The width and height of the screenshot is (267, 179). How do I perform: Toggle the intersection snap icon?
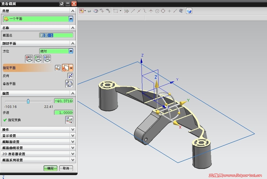pyautogui.click(x=151, y=11)
